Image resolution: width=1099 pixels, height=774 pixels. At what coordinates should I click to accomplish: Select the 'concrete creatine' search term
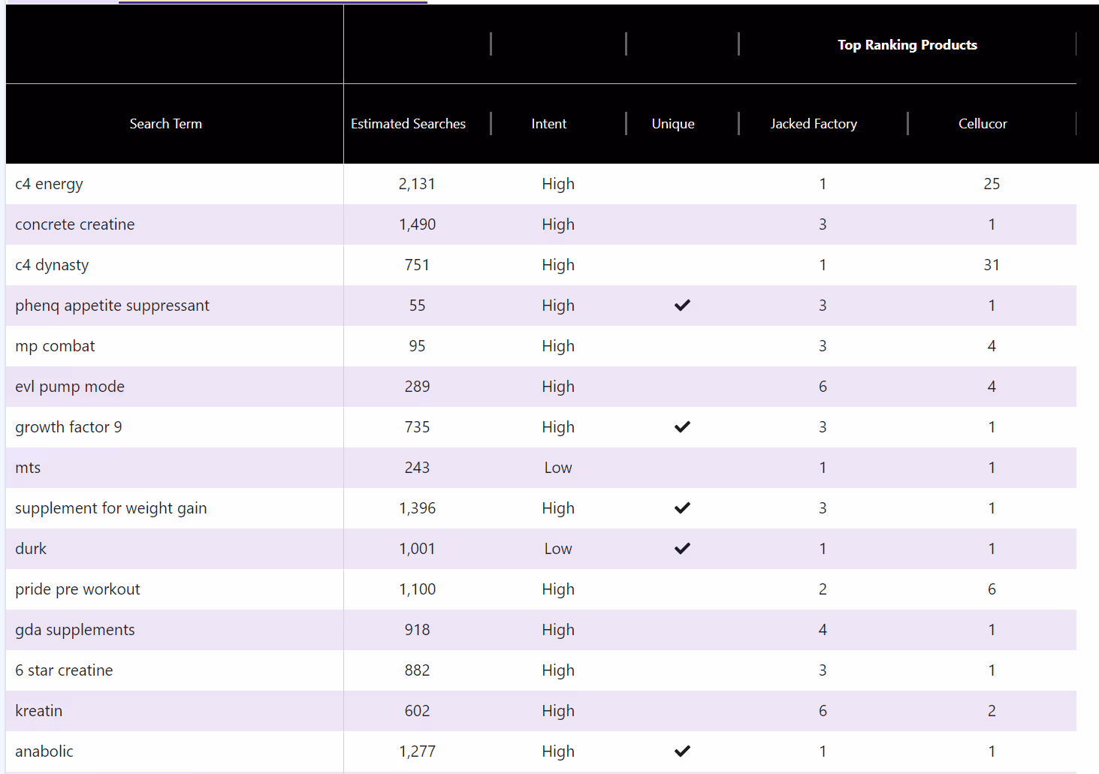pos(75,224)
